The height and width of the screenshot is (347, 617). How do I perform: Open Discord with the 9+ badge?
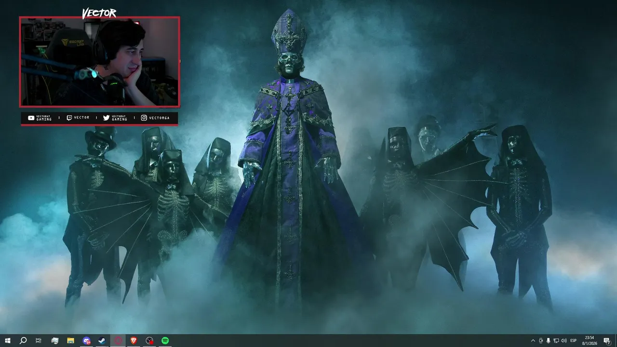point(86,341)
